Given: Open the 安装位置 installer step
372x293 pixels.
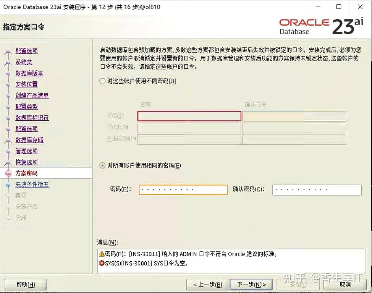Looking at the screenshot, I should [26, 84].
